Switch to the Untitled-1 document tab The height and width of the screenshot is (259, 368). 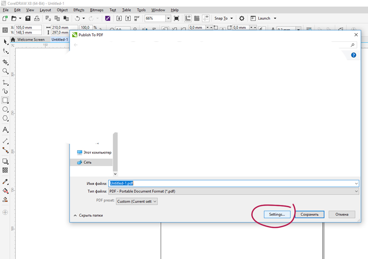pos(60,40)
